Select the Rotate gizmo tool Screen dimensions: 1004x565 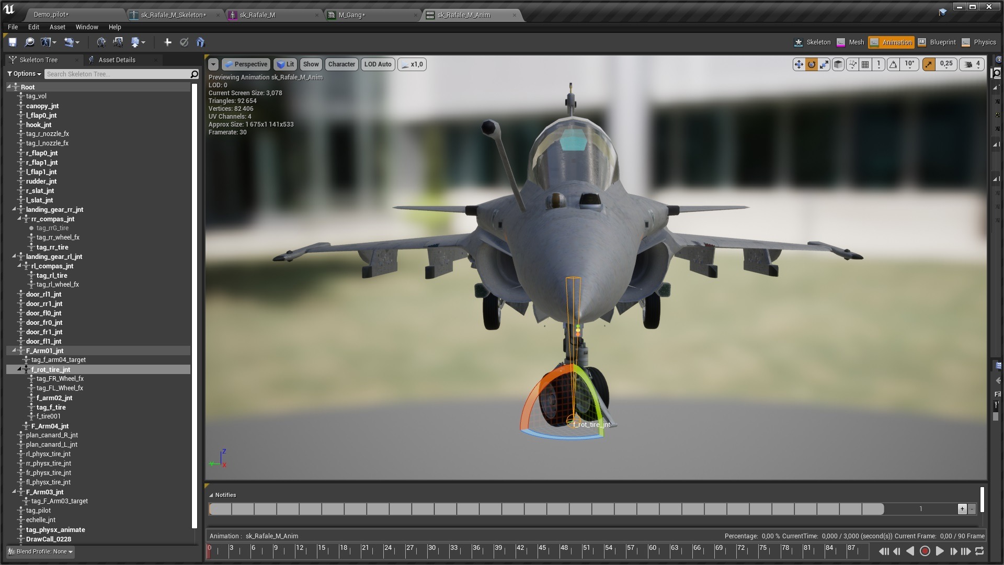pos(812,64)
